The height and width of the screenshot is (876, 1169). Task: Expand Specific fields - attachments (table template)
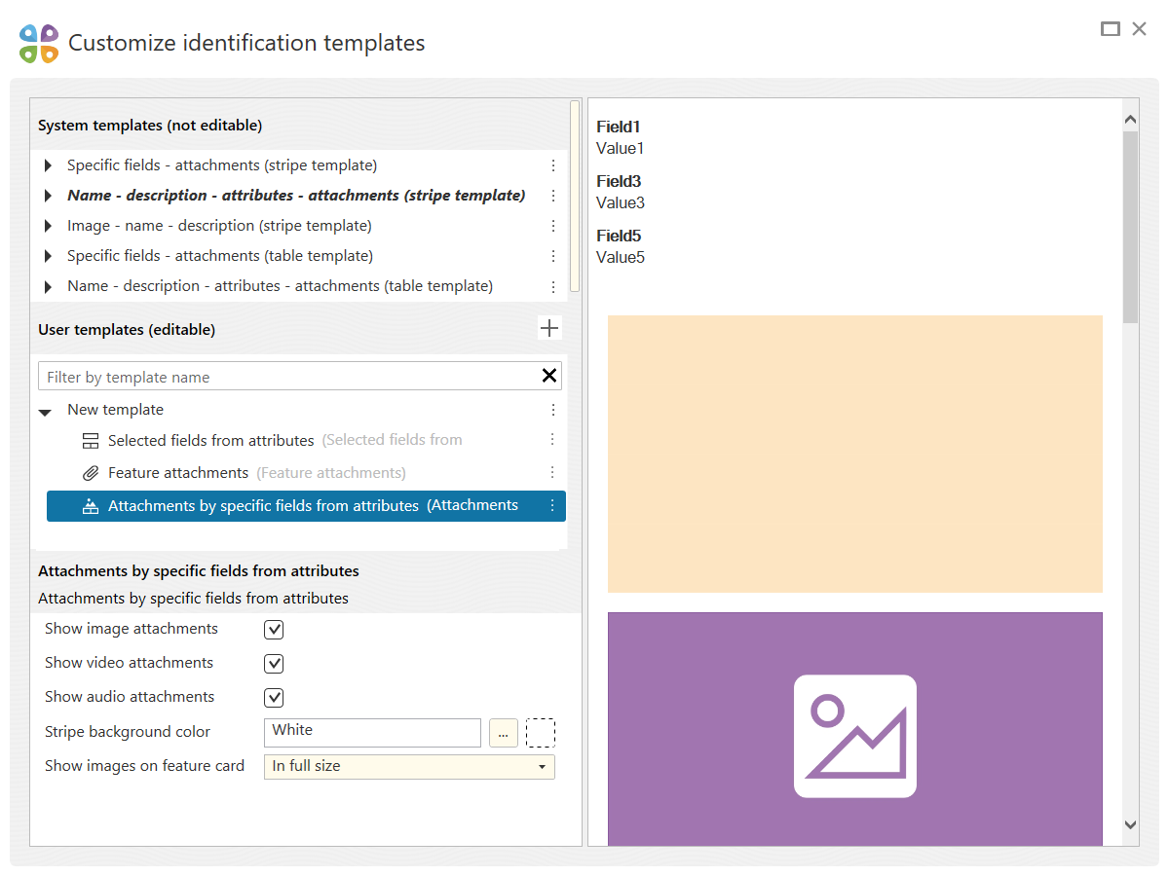point(48,256)
